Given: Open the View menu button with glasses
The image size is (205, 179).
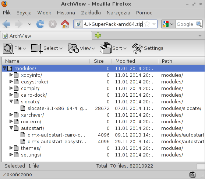Looking at the screenshot, I should [x=81, y=48].
